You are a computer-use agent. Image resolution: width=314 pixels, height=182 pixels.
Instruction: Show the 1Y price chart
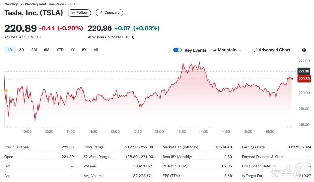pyautogui.click(x=73, y=50)
